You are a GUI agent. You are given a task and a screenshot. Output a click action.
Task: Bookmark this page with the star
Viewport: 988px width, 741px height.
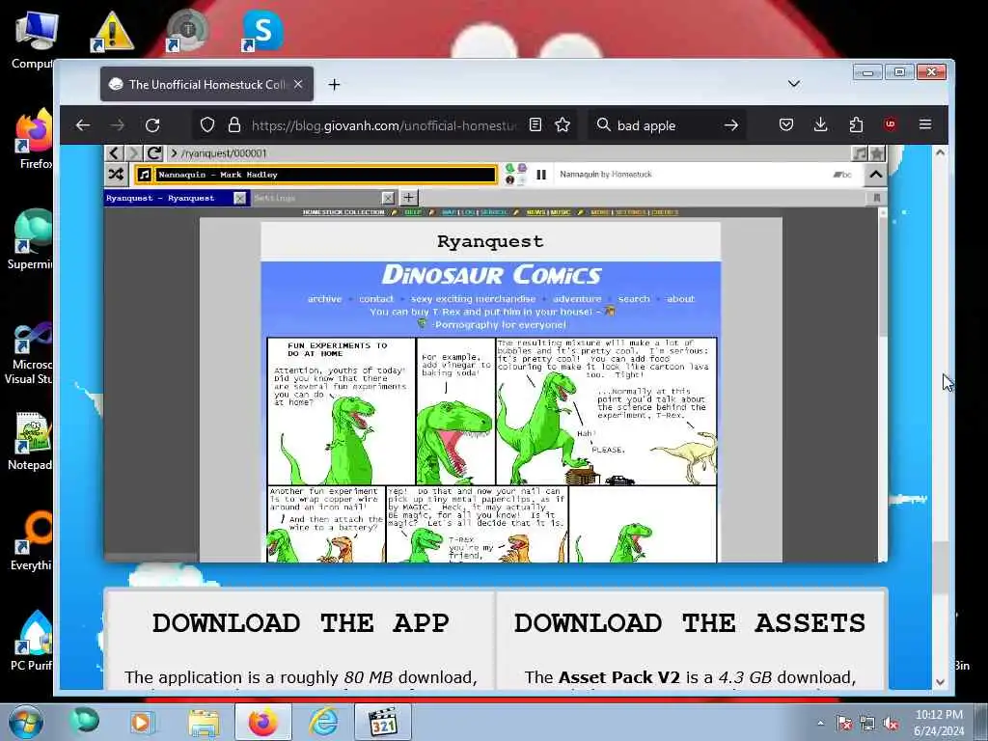pyautogui.click(x=563, y=124)
